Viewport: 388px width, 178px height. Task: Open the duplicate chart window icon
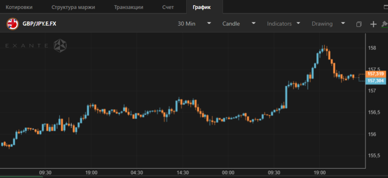tap(359, 24)
